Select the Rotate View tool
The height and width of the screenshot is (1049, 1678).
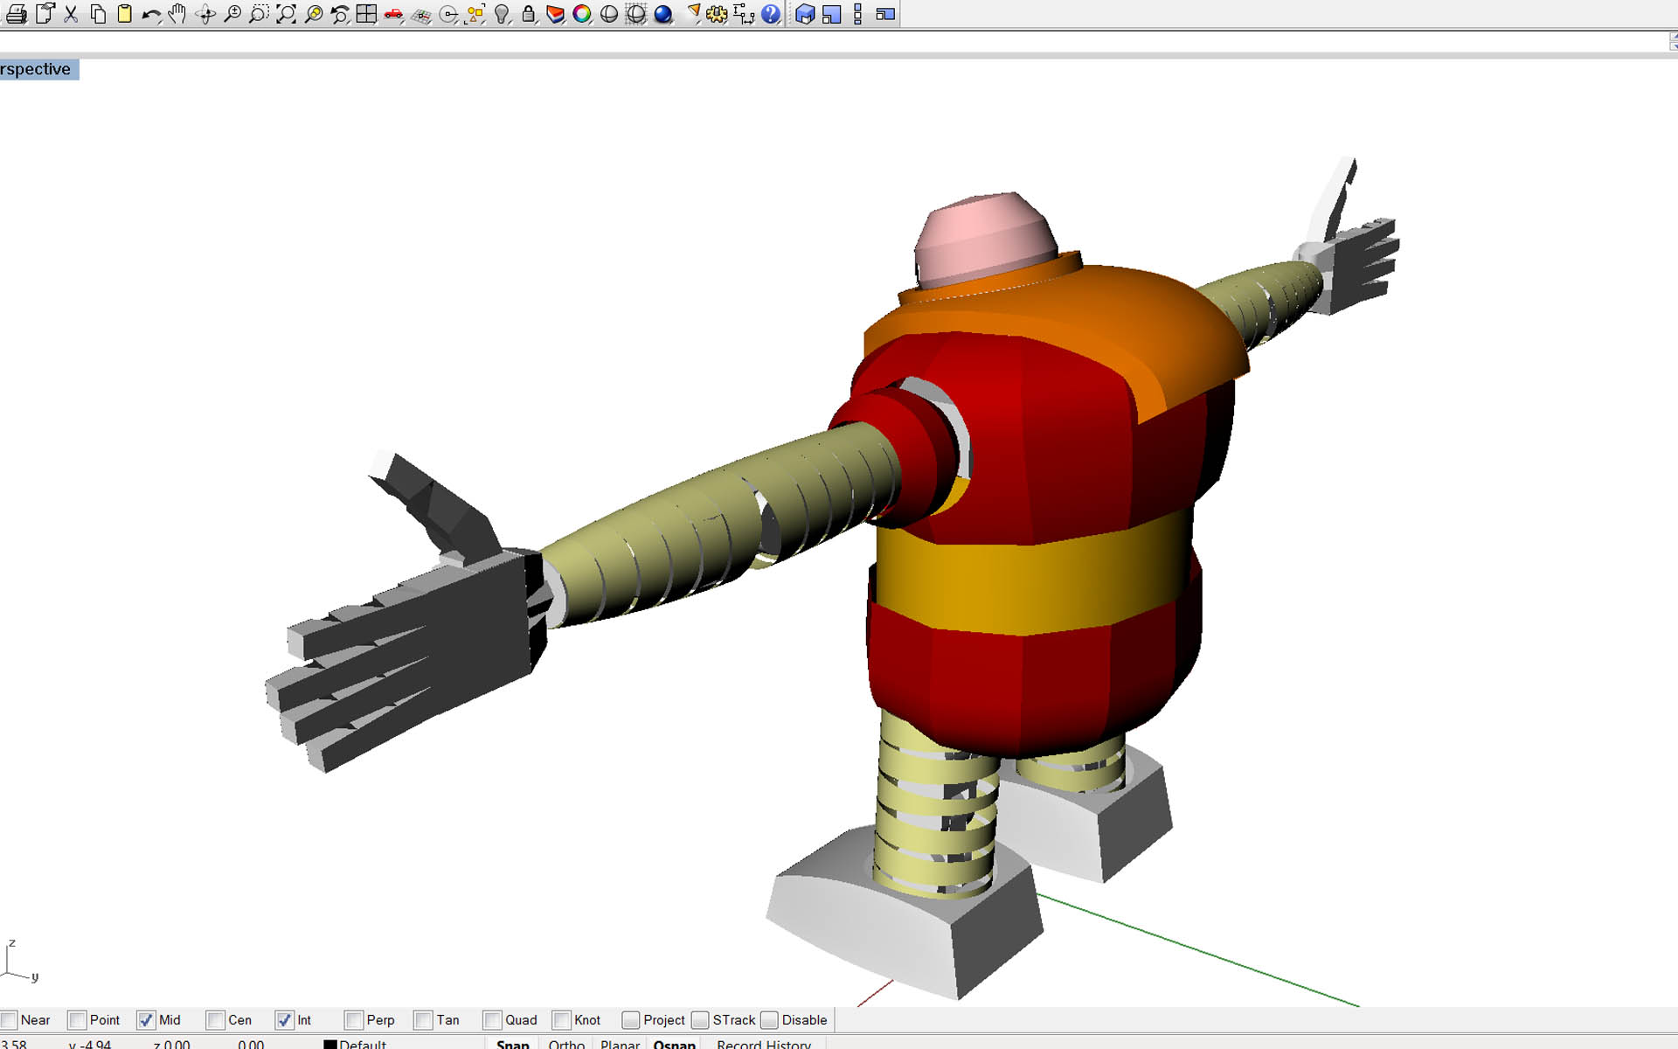coord(205,14)
